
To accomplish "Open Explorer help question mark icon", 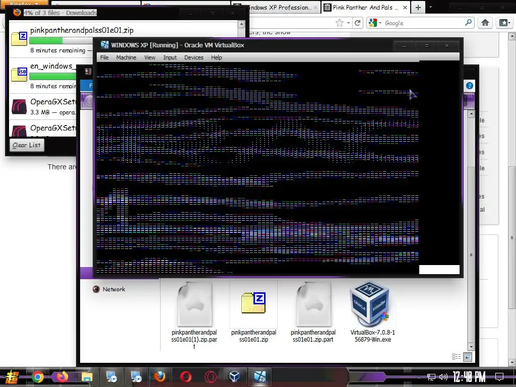I will pos(470,86).
